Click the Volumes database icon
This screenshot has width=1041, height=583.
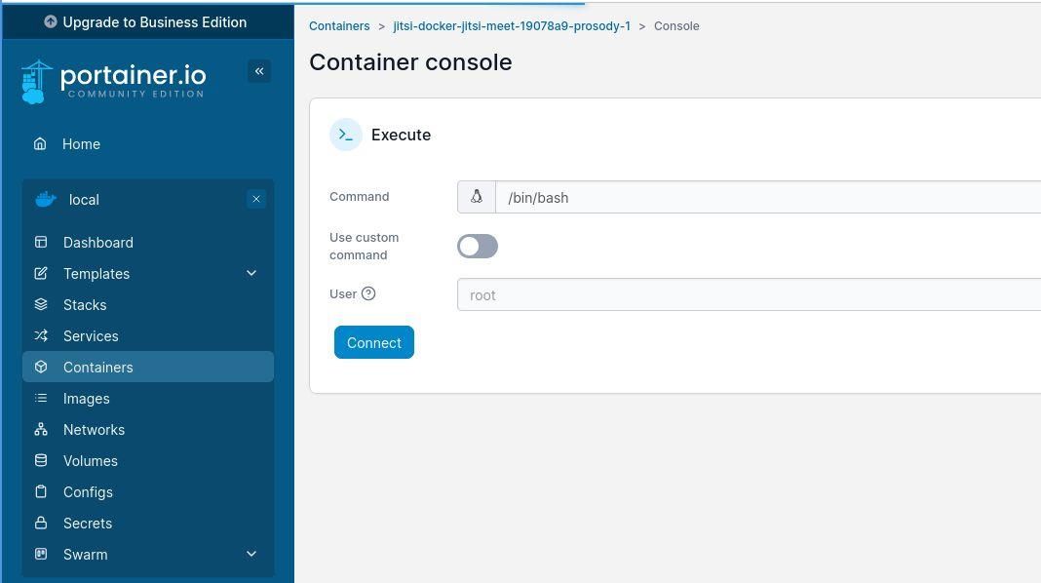tap(41, 460)
